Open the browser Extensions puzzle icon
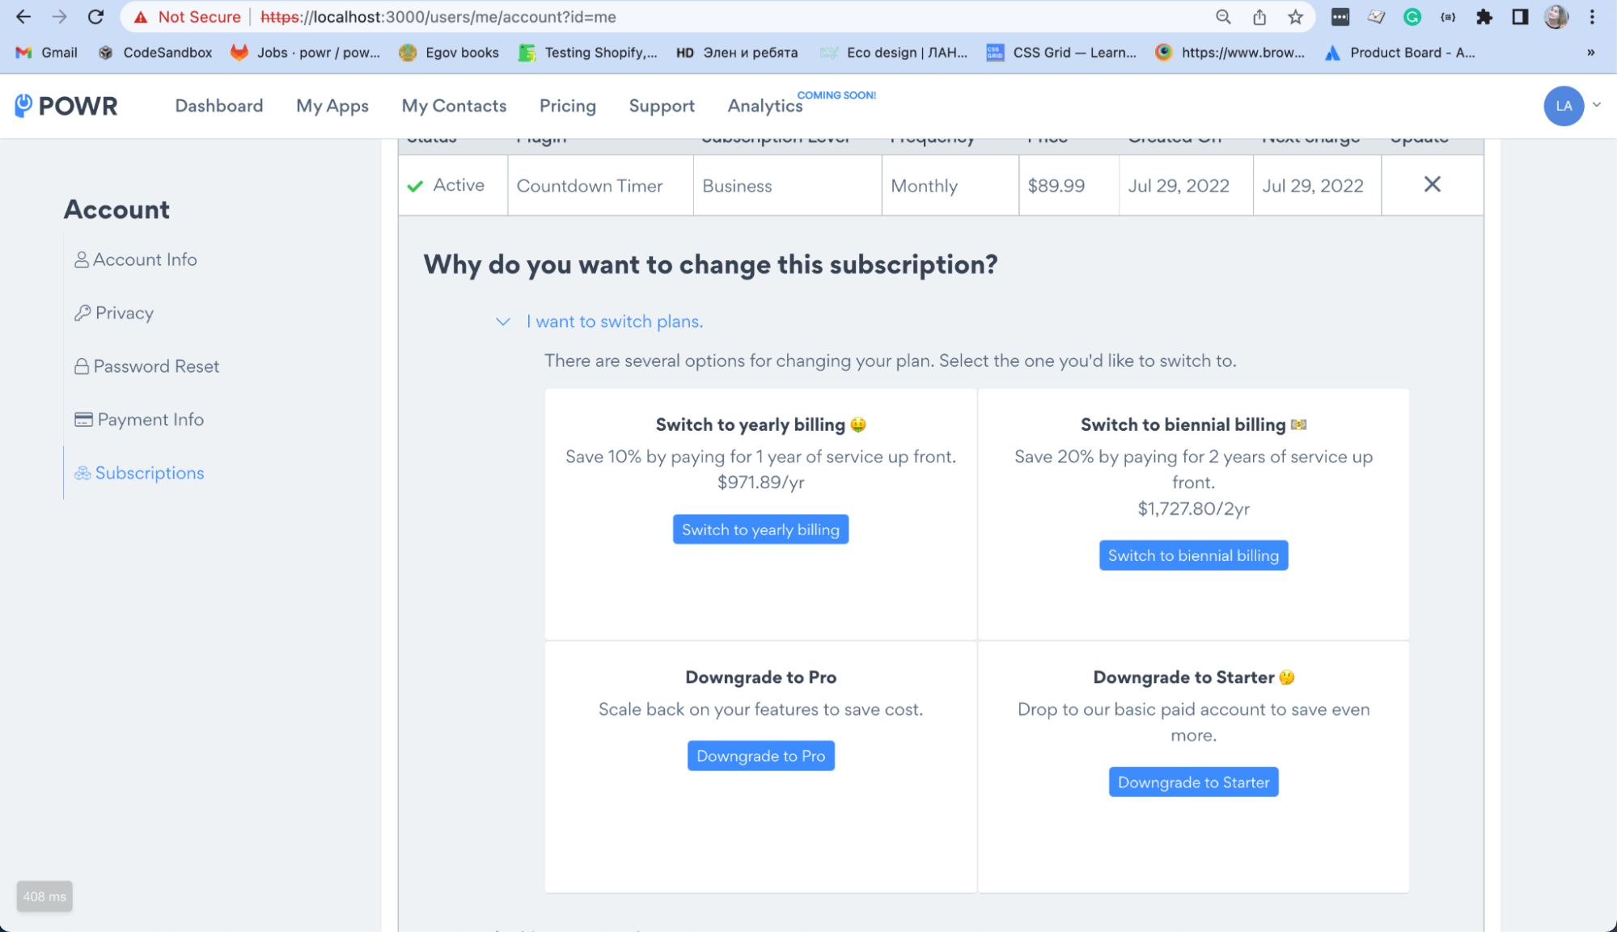 (x=1484, y=17)
